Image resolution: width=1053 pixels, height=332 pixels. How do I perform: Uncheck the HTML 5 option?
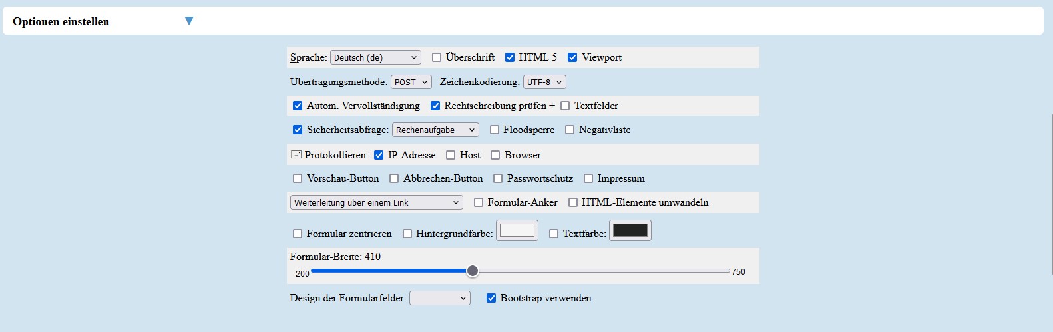(x=510, y=57)
